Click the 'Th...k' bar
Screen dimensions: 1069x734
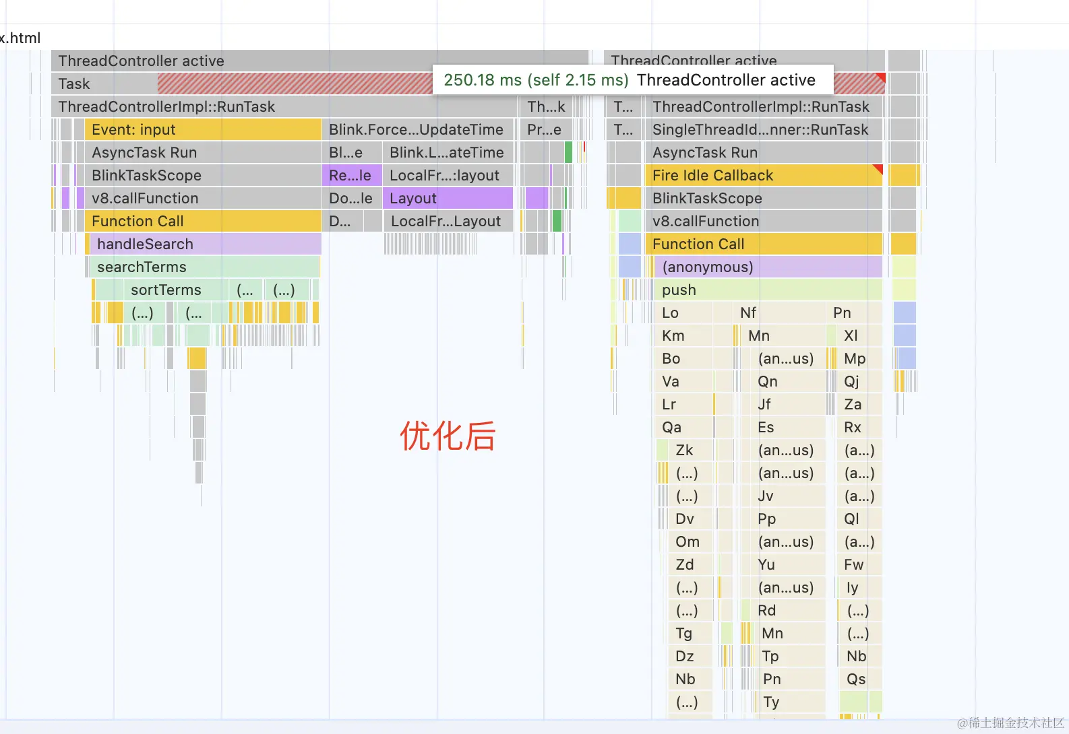click(546, 106)
